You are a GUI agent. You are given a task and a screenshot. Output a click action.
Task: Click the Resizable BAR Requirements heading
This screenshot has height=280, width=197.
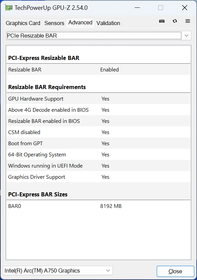47,87
